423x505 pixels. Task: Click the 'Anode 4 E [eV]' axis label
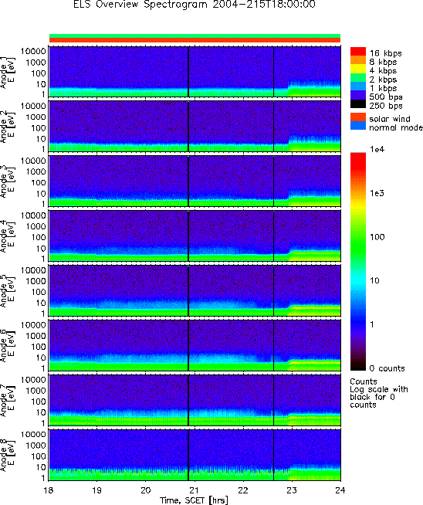pyautogui.click(x=8, y=237)
